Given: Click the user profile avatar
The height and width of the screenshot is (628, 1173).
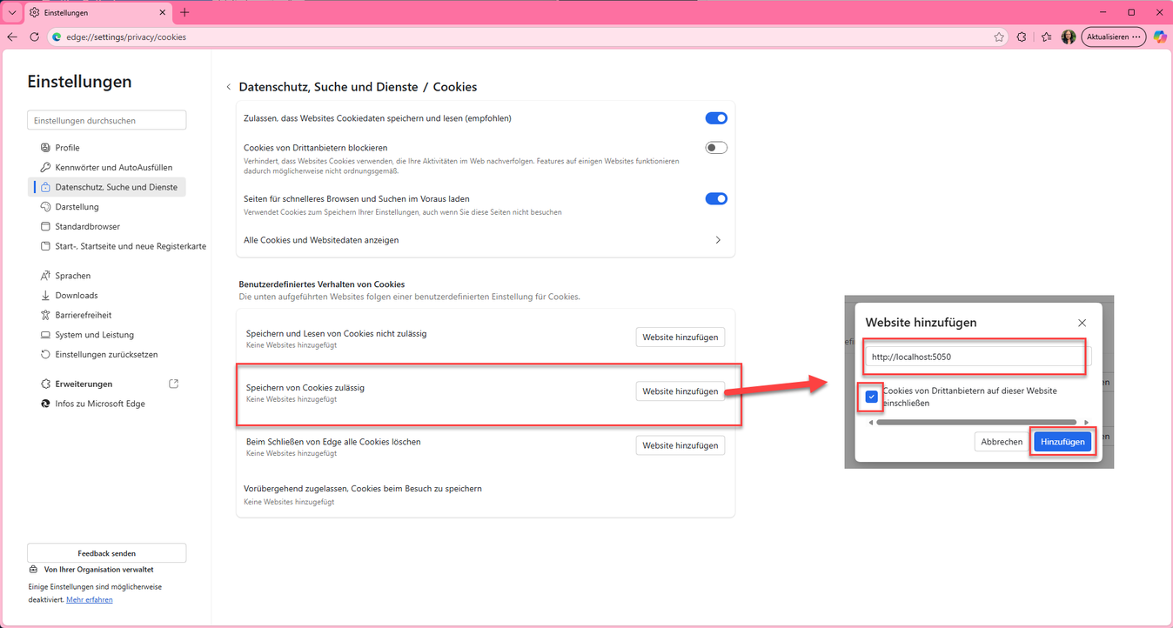Looking at the screenshot, I should point(1068,37).
